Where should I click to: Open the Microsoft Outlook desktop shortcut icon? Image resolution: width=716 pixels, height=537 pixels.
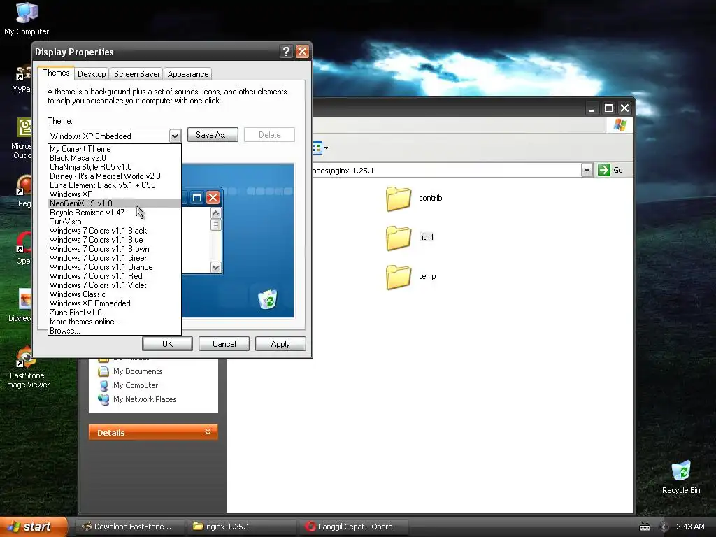(24, 127)
